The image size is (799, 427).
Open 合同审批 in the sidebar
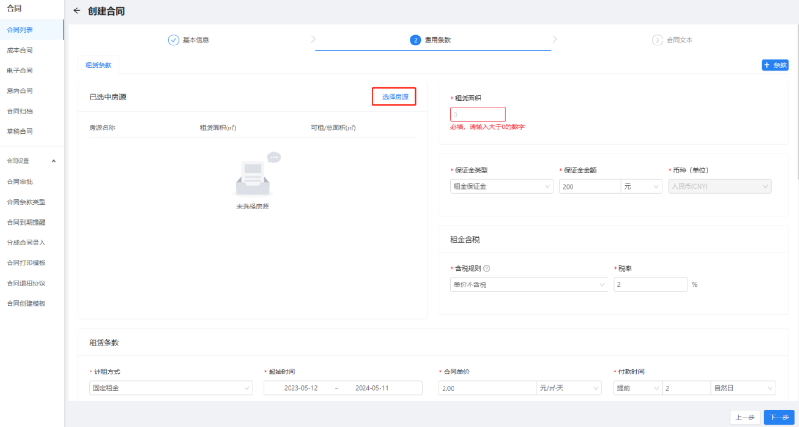point(20,182)
